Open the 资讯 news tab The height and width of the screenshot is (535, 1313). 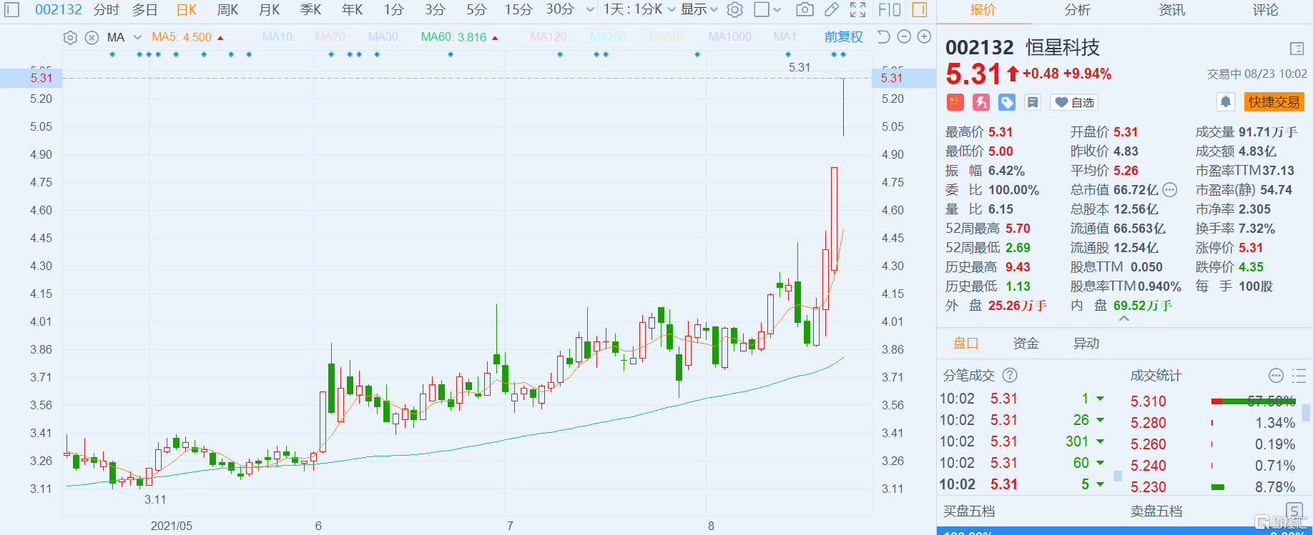(x=1172, y=10)
